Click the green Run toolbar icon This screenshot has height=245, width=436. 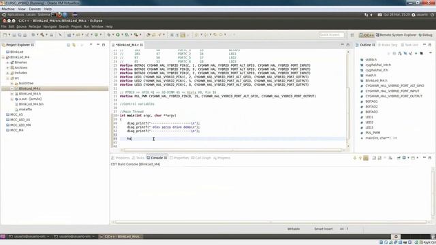coord(118,35)
